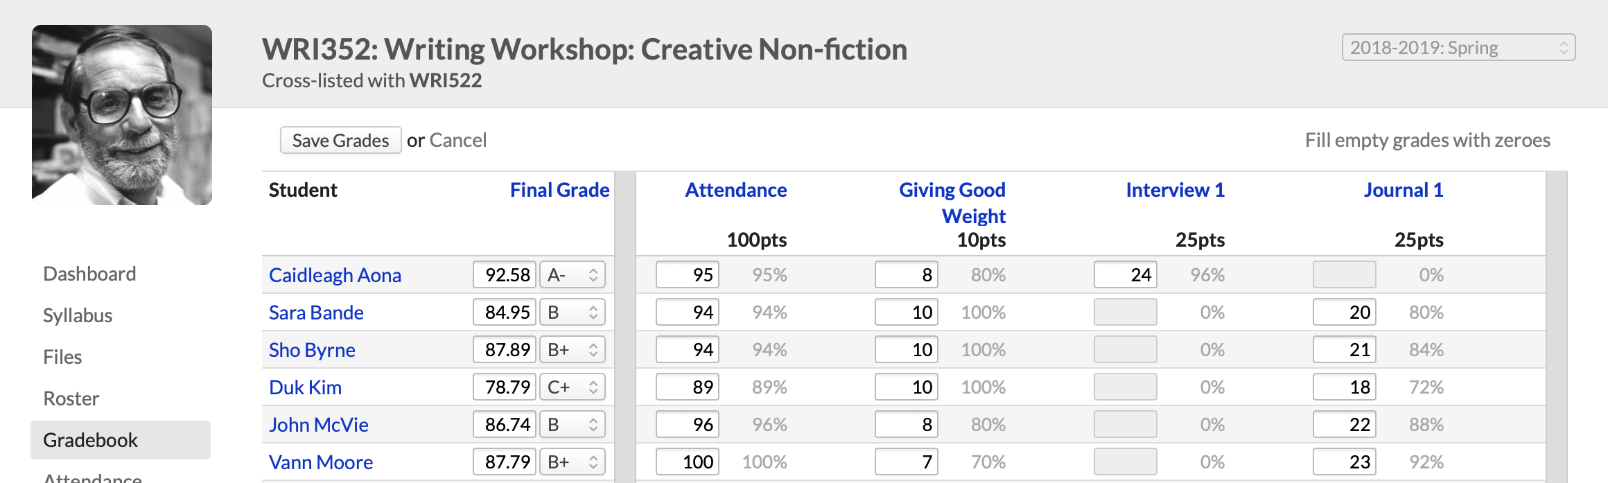Open the Interview 1 assignment header
Viewport: 1608px width, 483px height.
coord(1175,190)
